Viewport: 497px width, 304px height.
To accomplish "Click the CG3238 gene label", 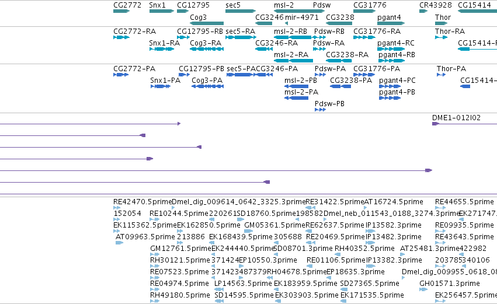I will [x=340, y=18].
